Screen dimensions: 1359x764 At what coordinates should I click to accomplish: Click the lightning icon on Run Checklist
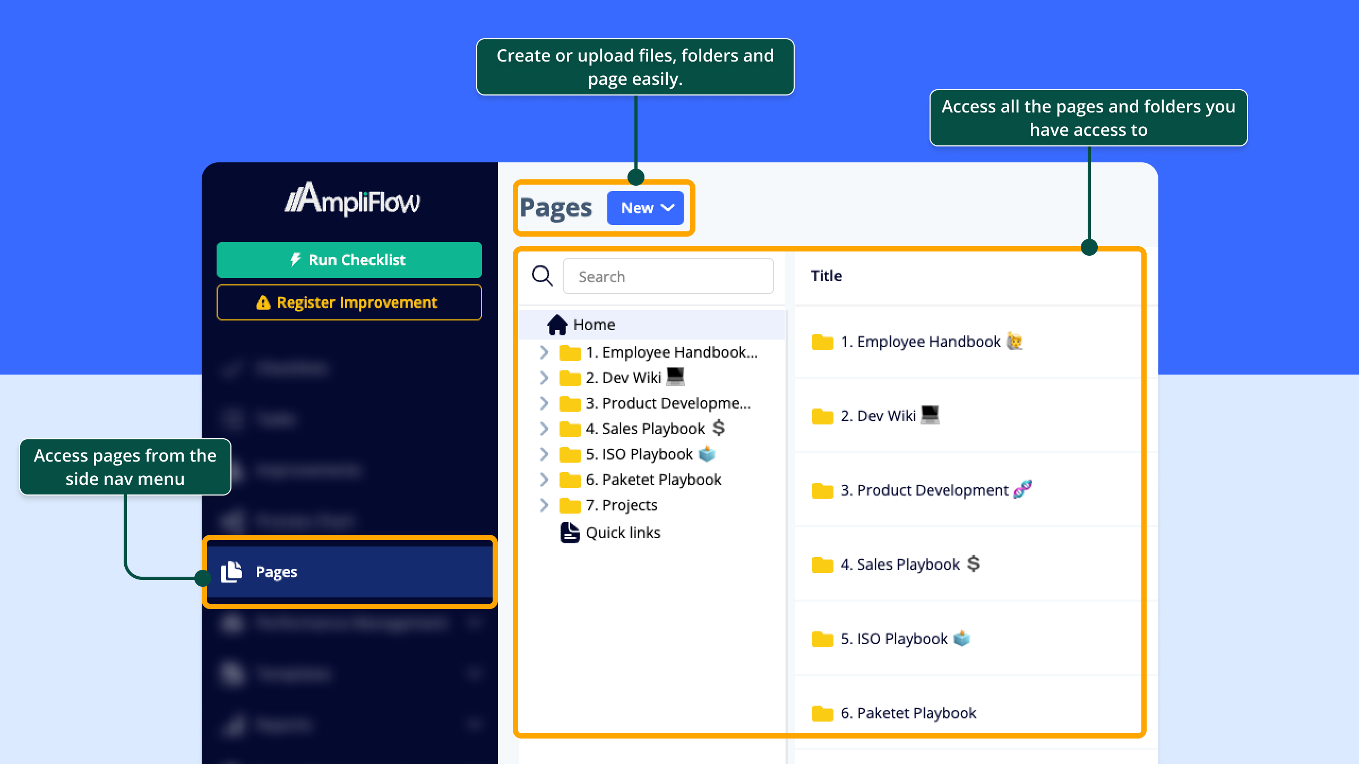click(295, 259)
